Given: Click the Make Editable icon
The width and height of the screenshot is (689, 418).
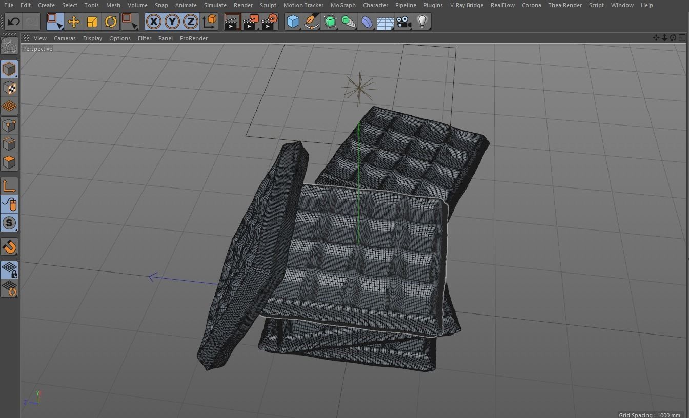Looking at the screenshot, I should (x=9, y=46).
